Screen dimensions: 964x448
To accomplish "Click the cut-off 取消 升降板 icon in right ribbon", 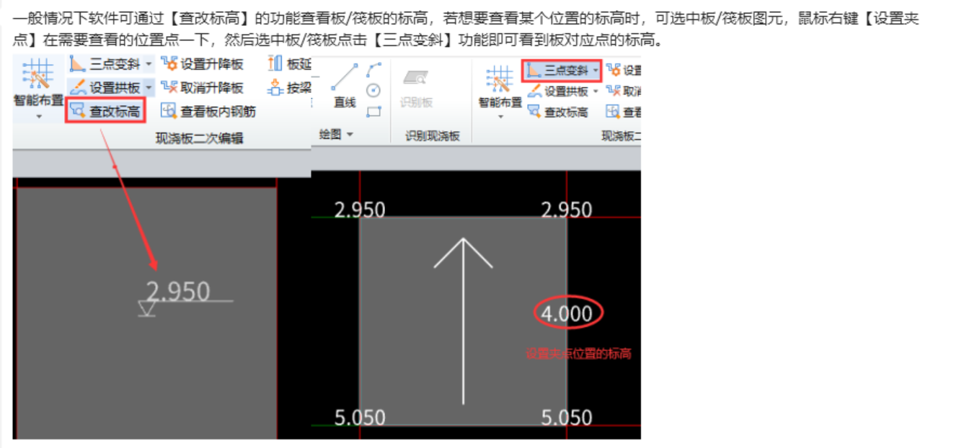I will 614,91.
